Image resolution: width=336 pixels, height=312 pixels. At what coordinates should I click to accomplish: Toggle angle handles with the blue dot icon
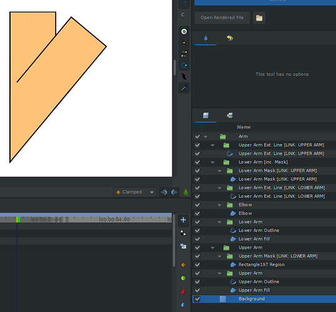(184, 88)
